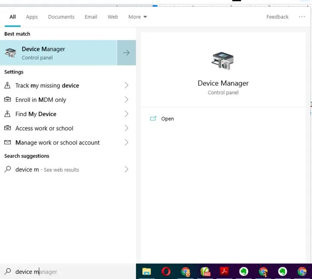Click the Access work or school briefcase icon
Screen dimensions: 312x279
[x=7, y=127]
